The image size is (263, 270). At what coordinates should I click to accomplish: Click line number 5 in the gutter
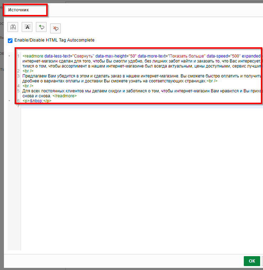(18, 91)
